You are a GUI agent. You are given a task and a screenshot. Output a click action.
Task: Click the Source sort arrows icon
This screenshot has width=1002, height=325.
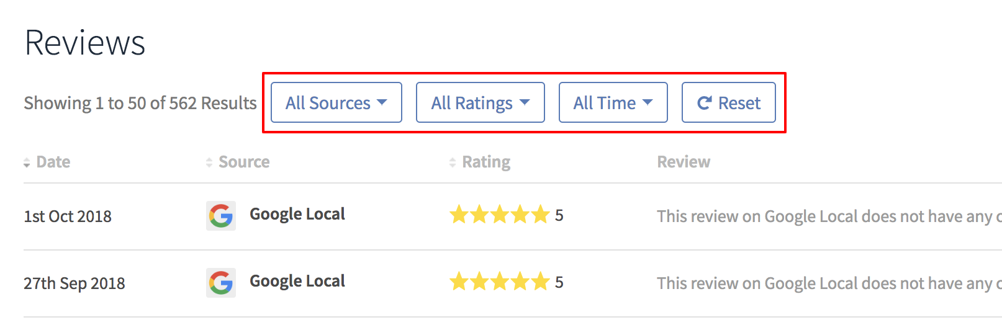click(209, 162)
